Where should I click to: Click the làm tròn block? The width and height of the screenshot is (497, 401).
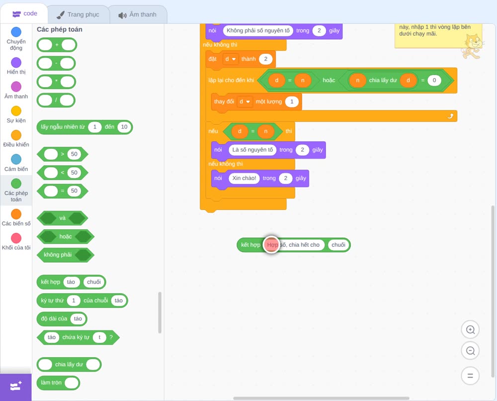pos(58,383)
